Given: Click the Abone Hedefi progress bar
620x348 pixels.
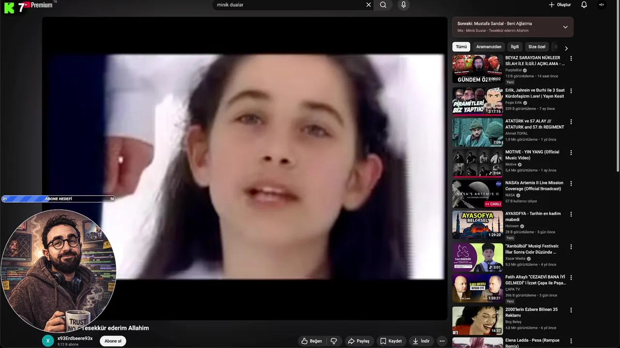Looking at the screenshot, I should [58, 199].
